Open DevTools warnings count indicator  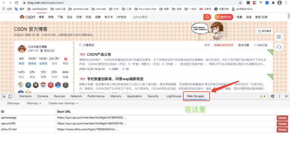point(263,96)
